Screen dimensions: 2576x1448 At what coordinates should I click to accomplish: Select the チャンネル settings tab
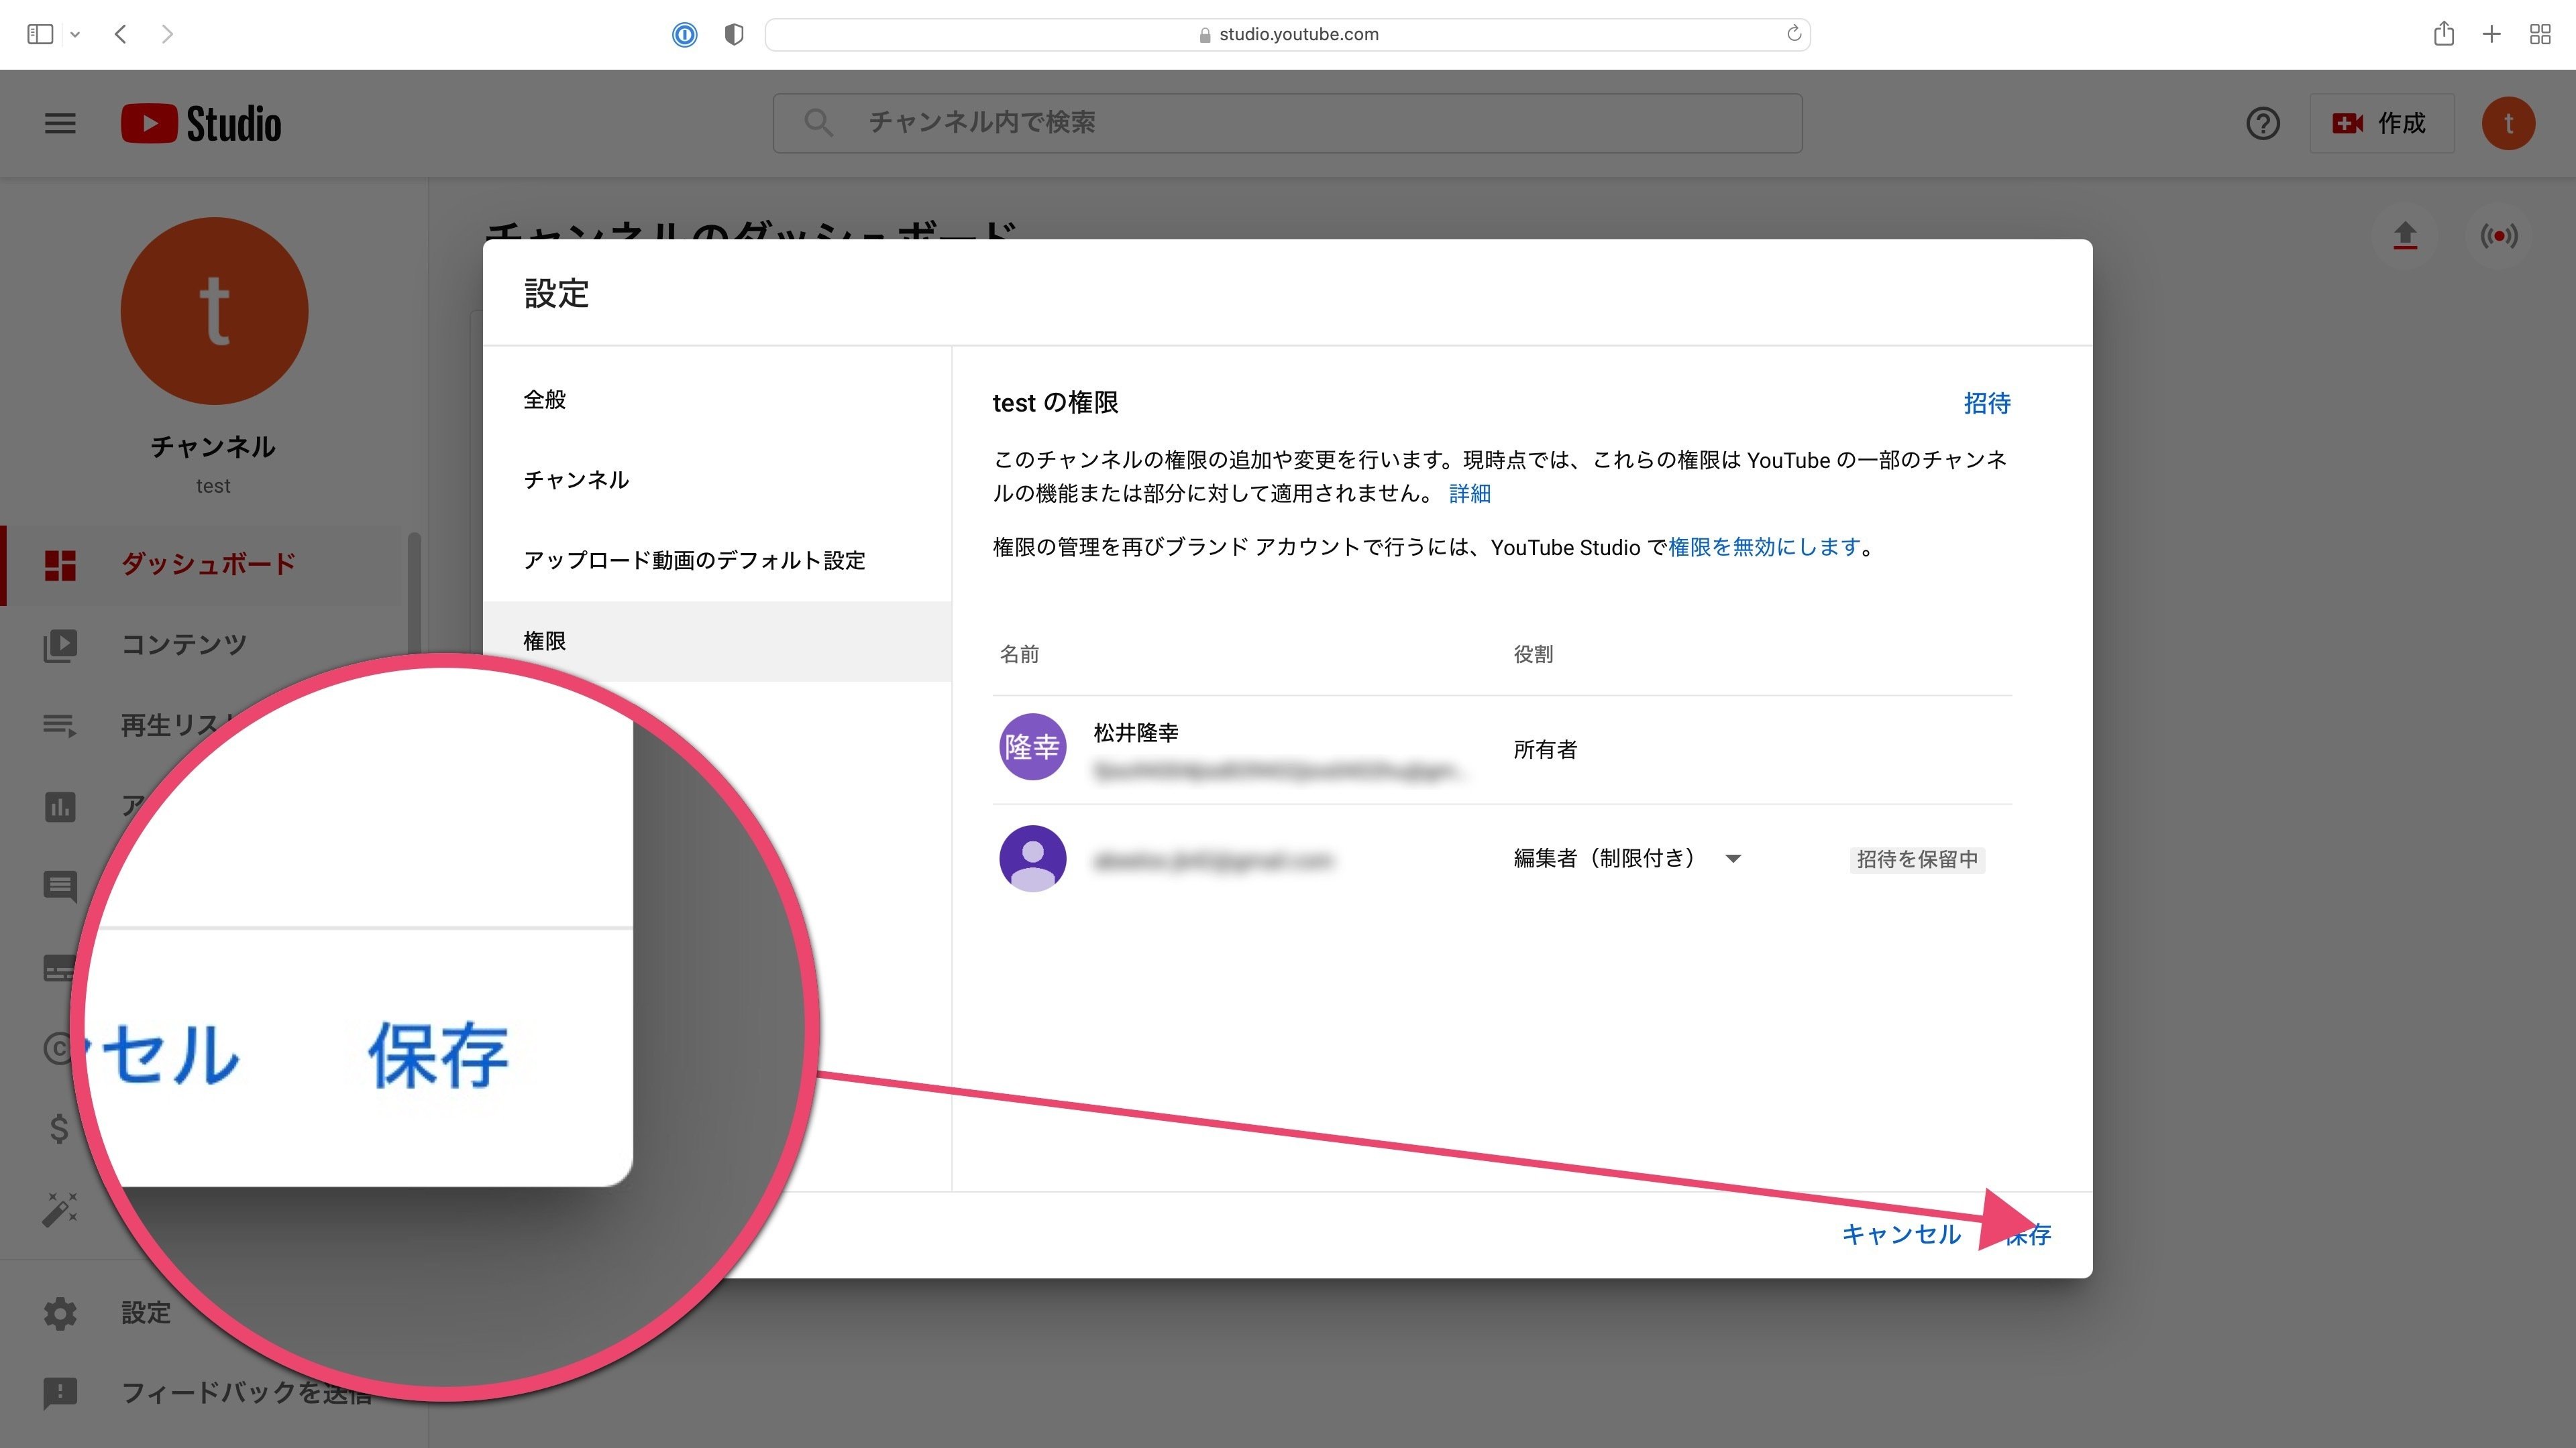pos(717,480)
